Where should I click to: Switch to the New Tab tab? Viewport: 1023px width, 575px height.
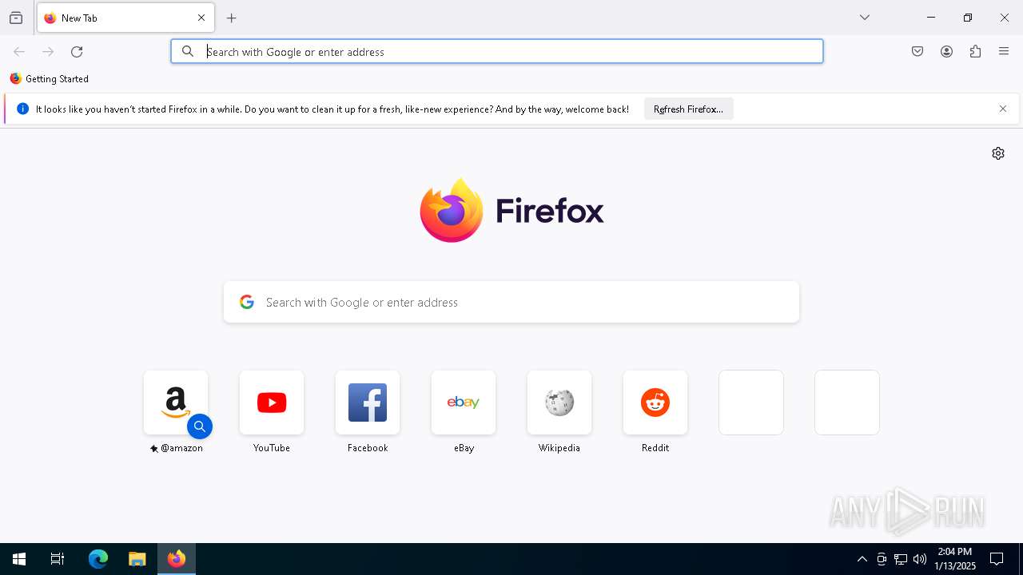pos(125,18)
